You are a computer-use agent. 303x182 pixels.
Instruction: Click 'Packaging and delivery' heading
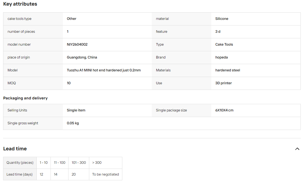(25, 98)
